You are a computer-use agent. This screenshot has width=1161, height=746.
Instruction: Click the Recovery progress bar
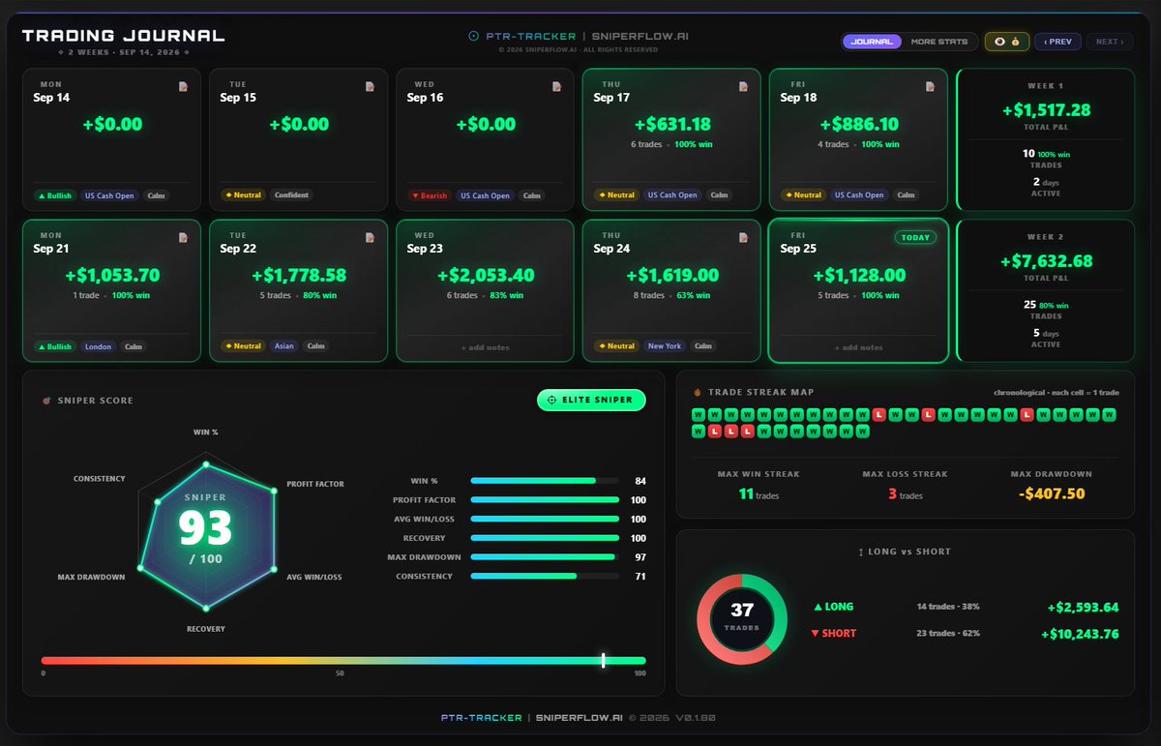(x=545, y=538)
